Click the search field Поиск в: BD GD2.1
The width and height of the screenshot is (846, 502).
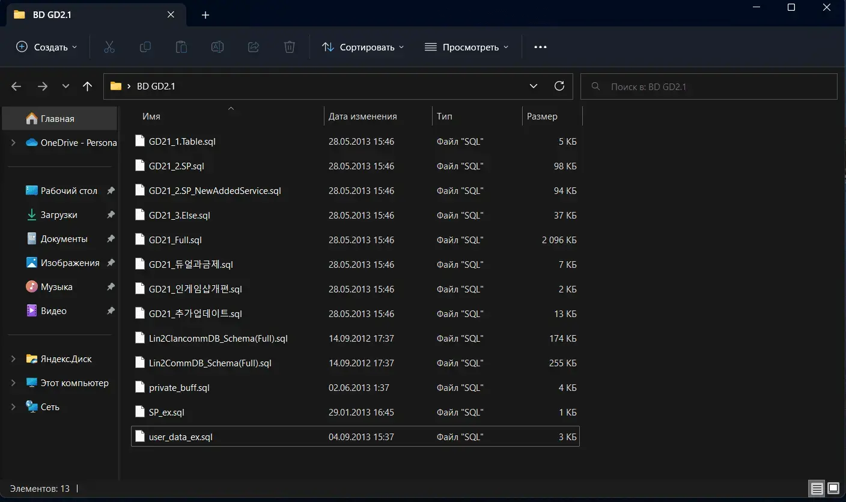click(709, 86)
